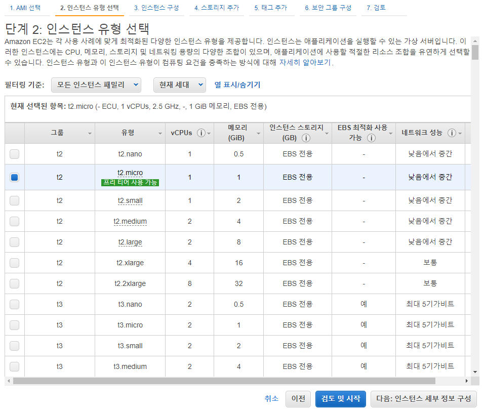The height and width of the screenshot is (413, 484).
Task: Select the t3.medium row checkbox
Action: (x=15, y=366)
